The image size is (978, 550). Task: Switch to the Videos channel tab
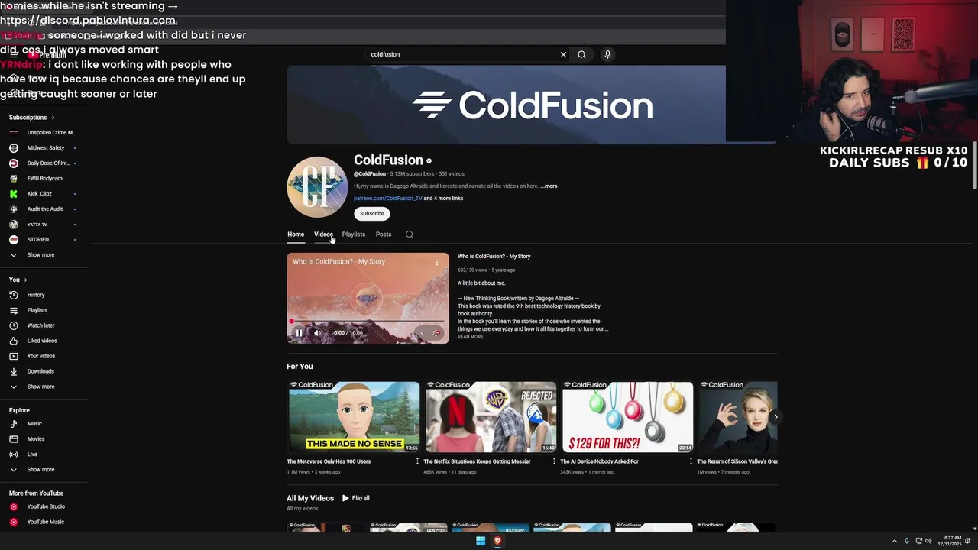[x=323, y=235]
